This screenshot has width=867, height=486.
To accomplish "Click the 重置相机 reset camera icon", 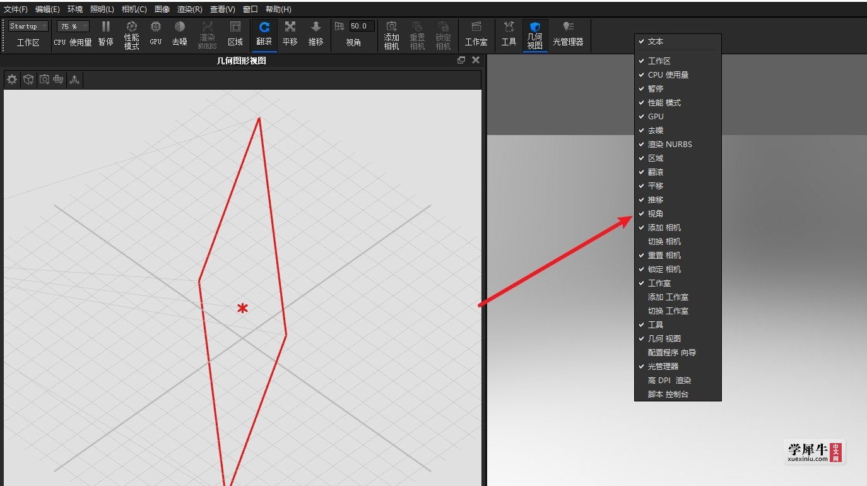I will [418, 27].
